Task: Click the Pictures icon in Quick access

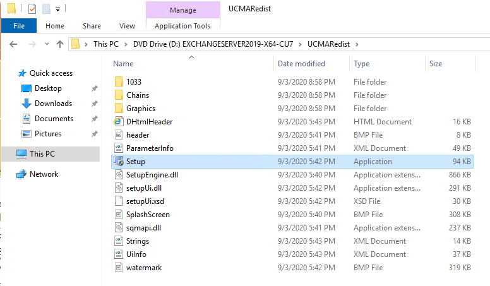Action: 27,134
